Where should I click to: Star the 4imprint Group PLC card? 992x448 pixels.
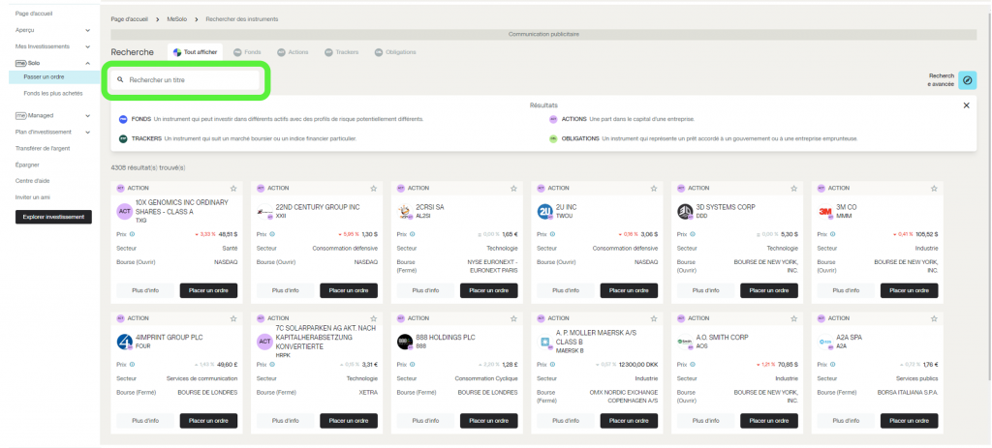233,318
